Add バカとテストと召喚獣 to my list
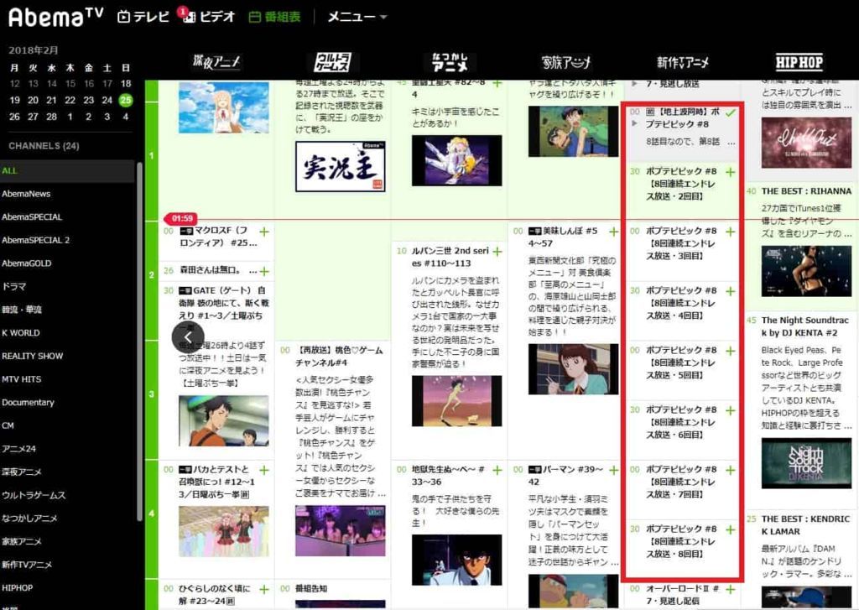Screen dimensions: 859x610 264,470
